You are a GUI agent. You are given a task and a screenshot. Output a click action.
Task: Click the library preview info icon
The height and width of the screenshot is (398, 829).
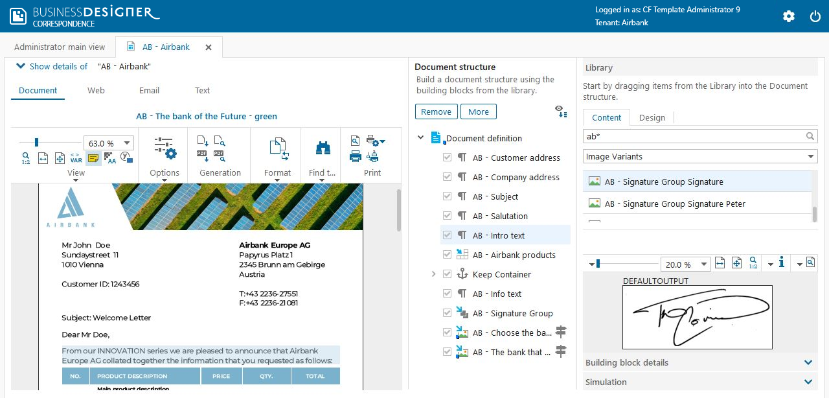click(x=782, y=263)
